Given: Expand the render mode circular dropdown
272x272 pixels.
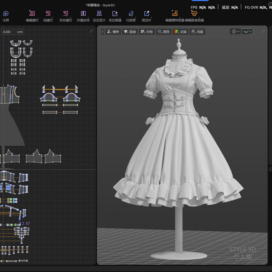Looking at the screenshot, I should [235, 31].
